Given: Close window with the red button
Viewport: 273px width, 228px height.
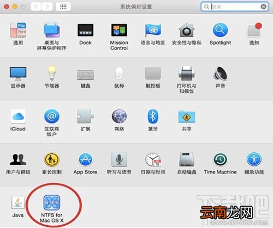Looking at the screenshot, I should coord(7,7).
